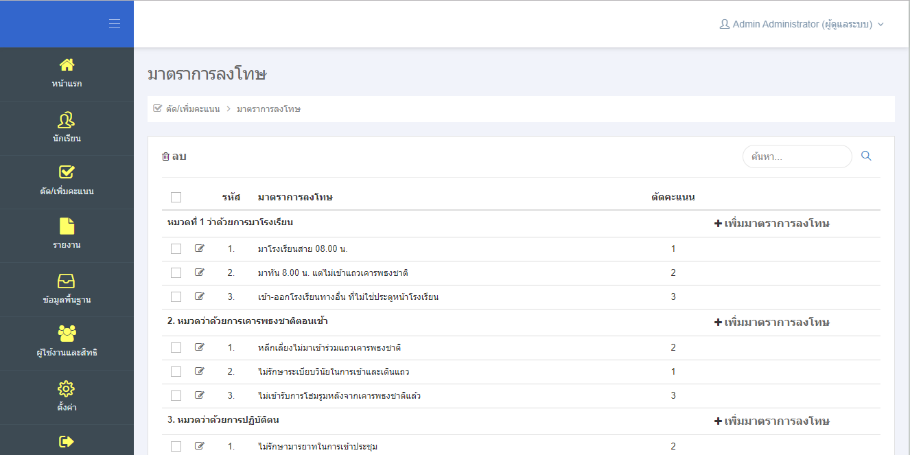Click the breadcrumb check-square icon

157,108
